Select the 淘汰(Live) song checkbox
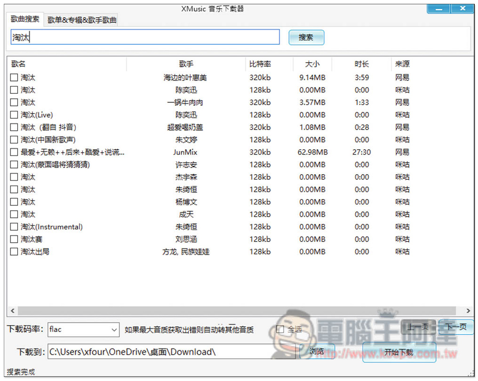Image resolution: width=478 pixels, height=381 pixels. click(14, 115)
